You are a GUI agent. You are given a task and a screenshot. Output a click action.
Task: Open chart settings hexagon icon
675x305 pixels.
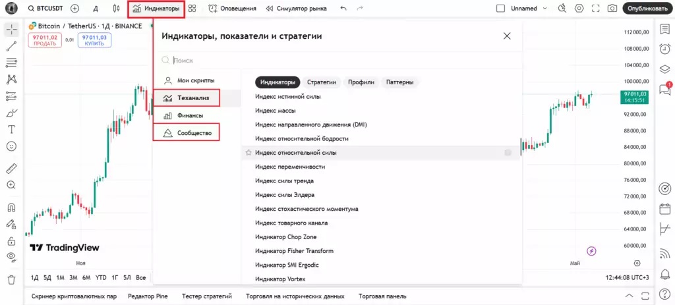pos(579,8)
